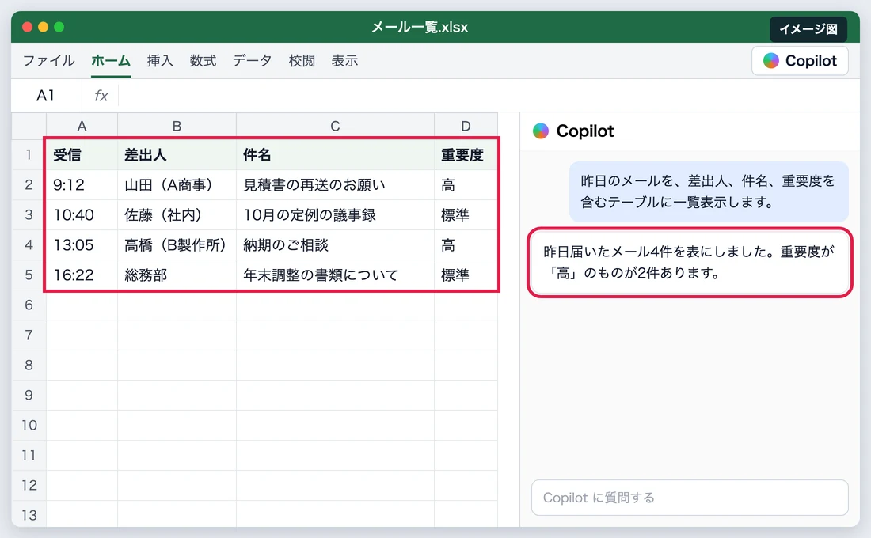Viewport: 871px width, 538px height.
Task: Select the cell 山田（A商事）
Action: pos(177,185)
